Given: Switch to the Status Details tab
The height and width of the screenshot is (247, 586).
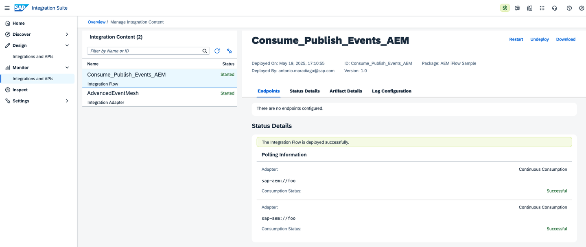Looking at the screenshot, I should [x=305, y=91].
